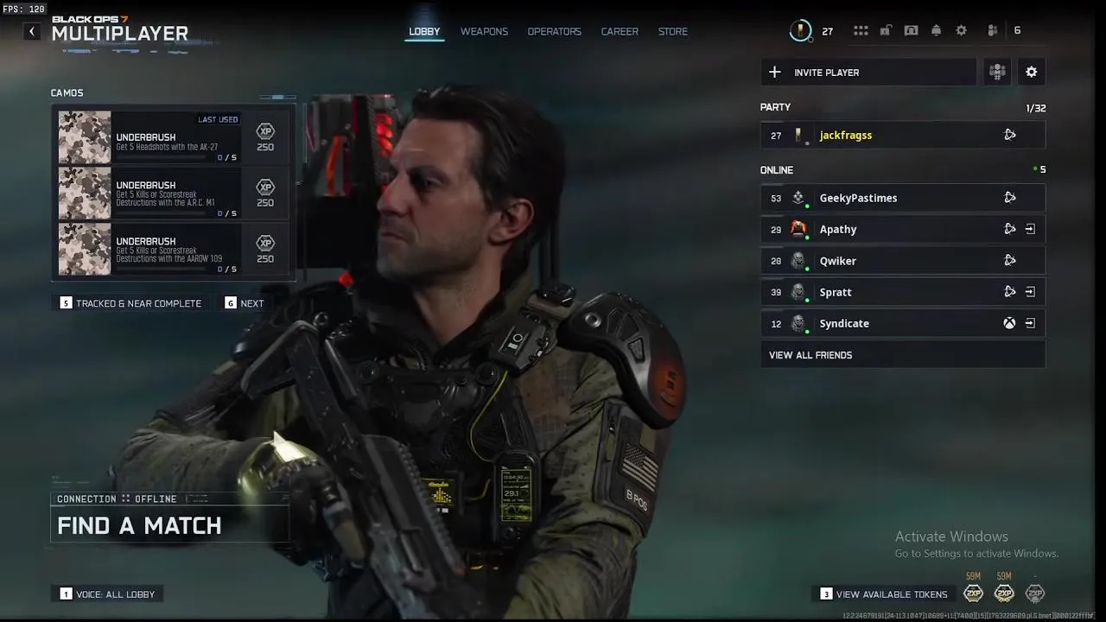Click XP 250 badge on AK-27 challenge
The height and width of the screenshot is (622, 1106).
click(x=265, y=137)
